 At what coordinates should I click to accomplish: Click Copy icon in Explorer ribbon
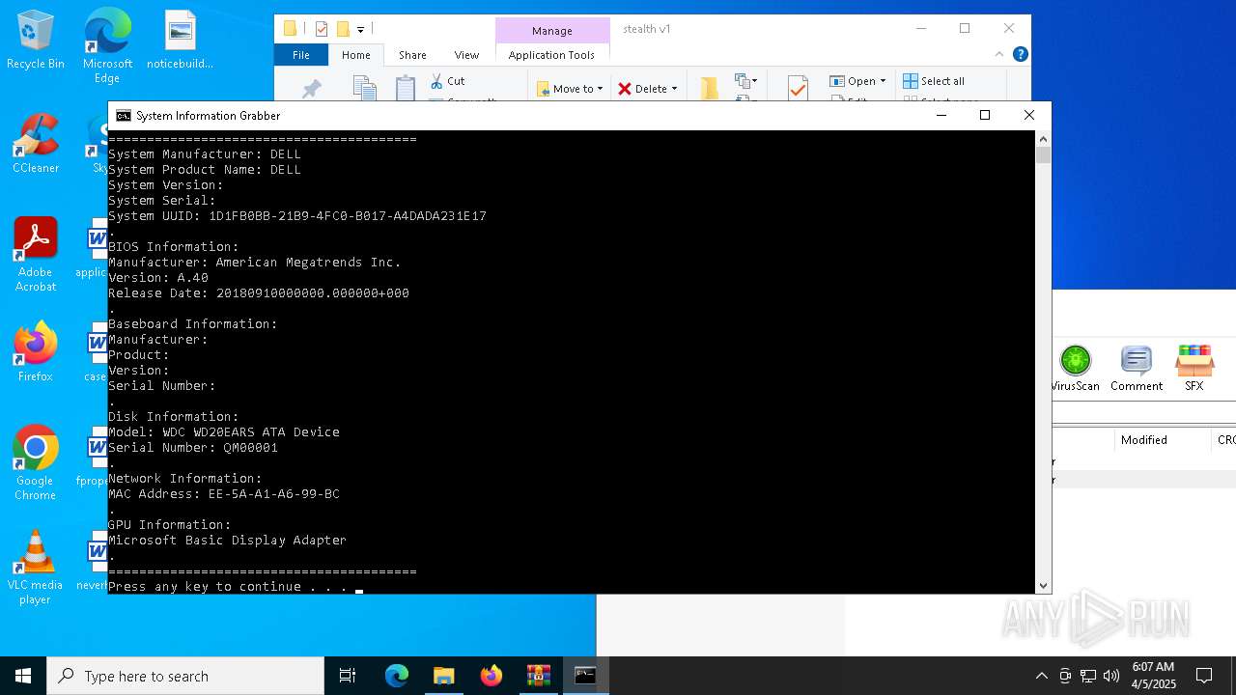tap(364, 89)
